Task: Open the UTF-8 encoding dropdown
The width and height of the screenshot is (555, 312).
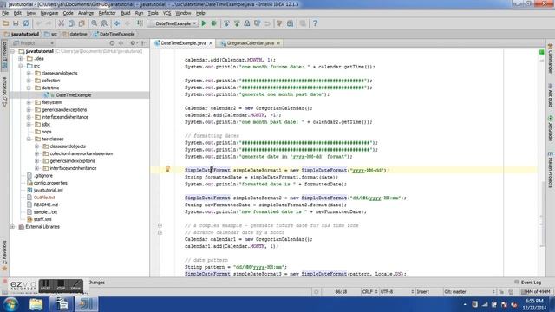Action: (397, 292)
